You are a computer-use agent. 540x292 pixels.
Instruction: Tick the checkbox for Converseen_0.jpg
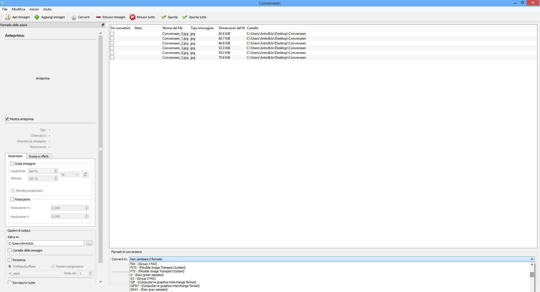pyautogui.click(x=112, y=34)
